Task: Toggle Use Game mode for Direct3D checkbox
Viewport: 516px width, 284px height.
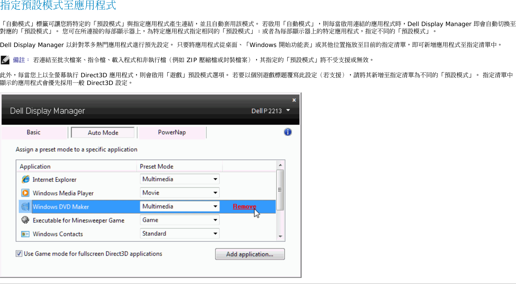Action: pyautogui.click(x=19, y=254)
